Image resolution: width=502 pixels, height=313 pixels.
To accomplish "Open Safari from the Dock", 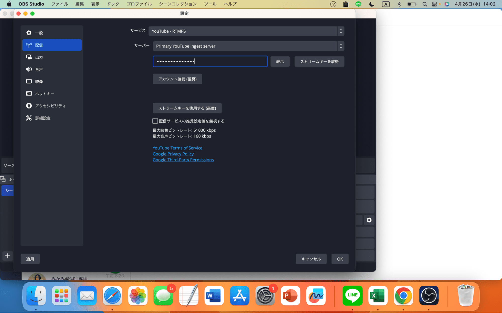I will (x=112, y=296).
